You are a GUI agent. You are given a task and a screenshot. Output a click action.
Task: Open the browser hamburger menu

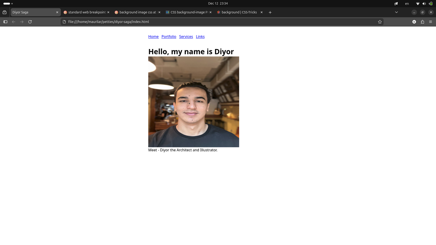pyautogui.click(x=431, y=22)
